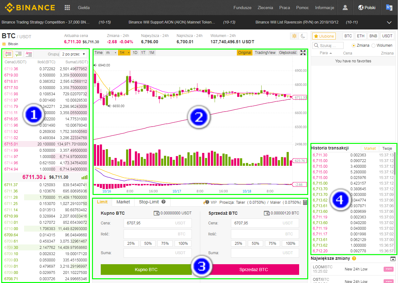Click wallet icon next to USDT balance
The width and height of the screenshot is (398, 283).
tap(156, 213)
